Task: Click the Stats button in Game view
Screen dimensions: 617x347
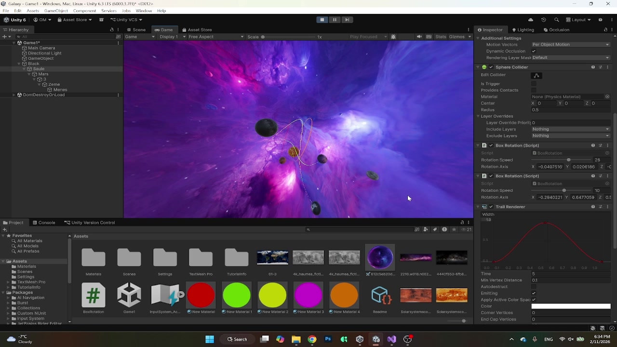Action: 441,37
